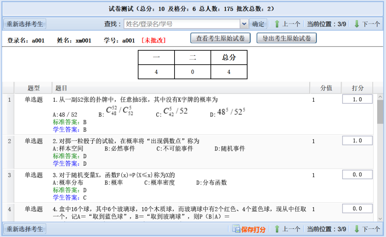Open the student search dropdown arrow
386x237 pixels.
244,24
